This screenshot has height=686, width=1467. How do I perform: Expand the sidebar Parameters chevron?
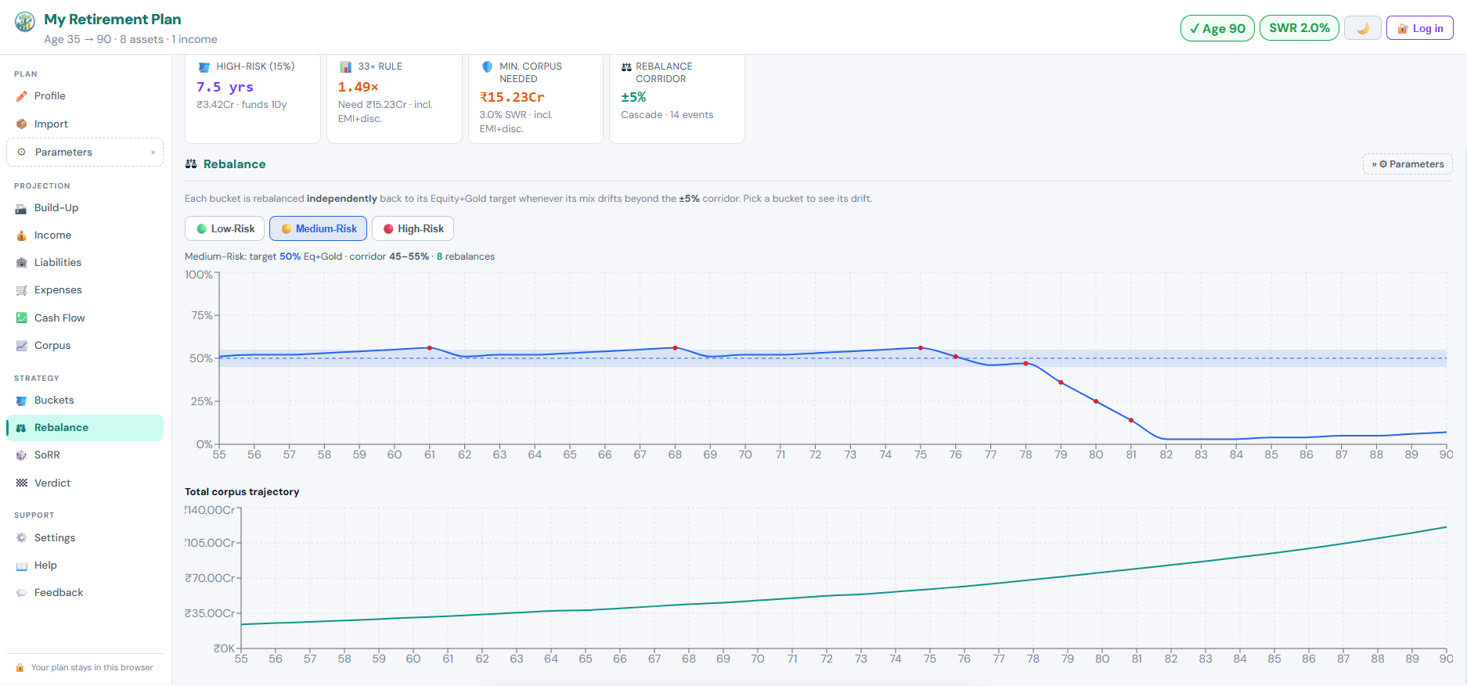point(153,153)
